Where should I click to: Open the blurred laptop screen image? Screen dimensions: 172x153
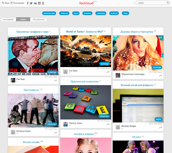pos(138,106)
